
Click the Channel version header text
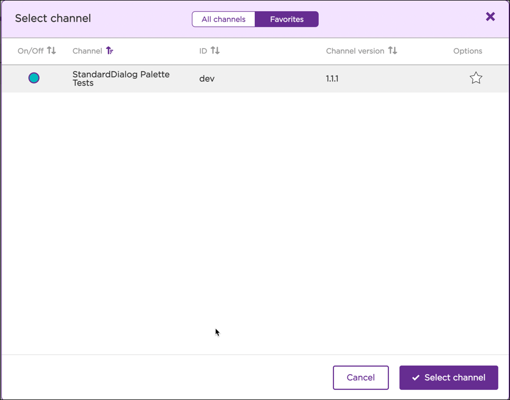click(355, 51)
